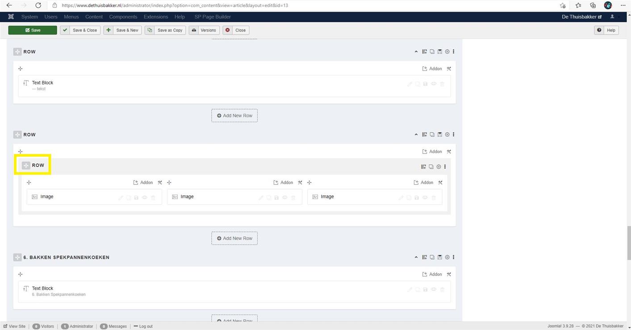This screenshot has width=631, height=330.
Task: Save the 'tekst' row to the library
Action: pos(439,52)
